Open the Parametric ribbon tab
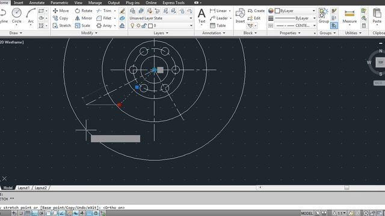Viewport: 385px width, 216px height. [x=60, y=2]
